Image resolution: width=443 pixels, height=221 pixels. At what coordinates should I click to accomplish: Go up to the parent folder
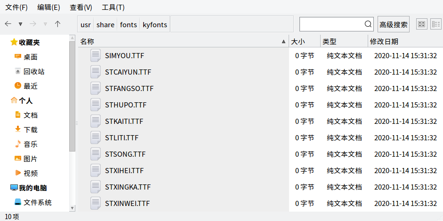[x=57, y=24]
